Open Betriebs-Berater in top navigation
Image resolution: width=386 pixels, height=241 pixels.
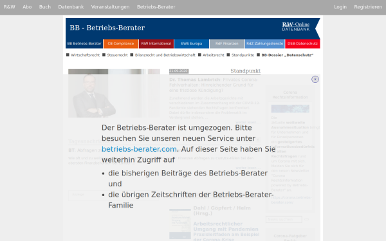(156, 7)
